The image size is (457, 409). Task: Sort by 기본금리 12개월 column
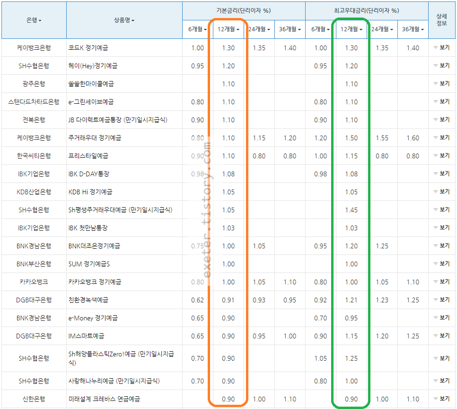tap(228, 29)
